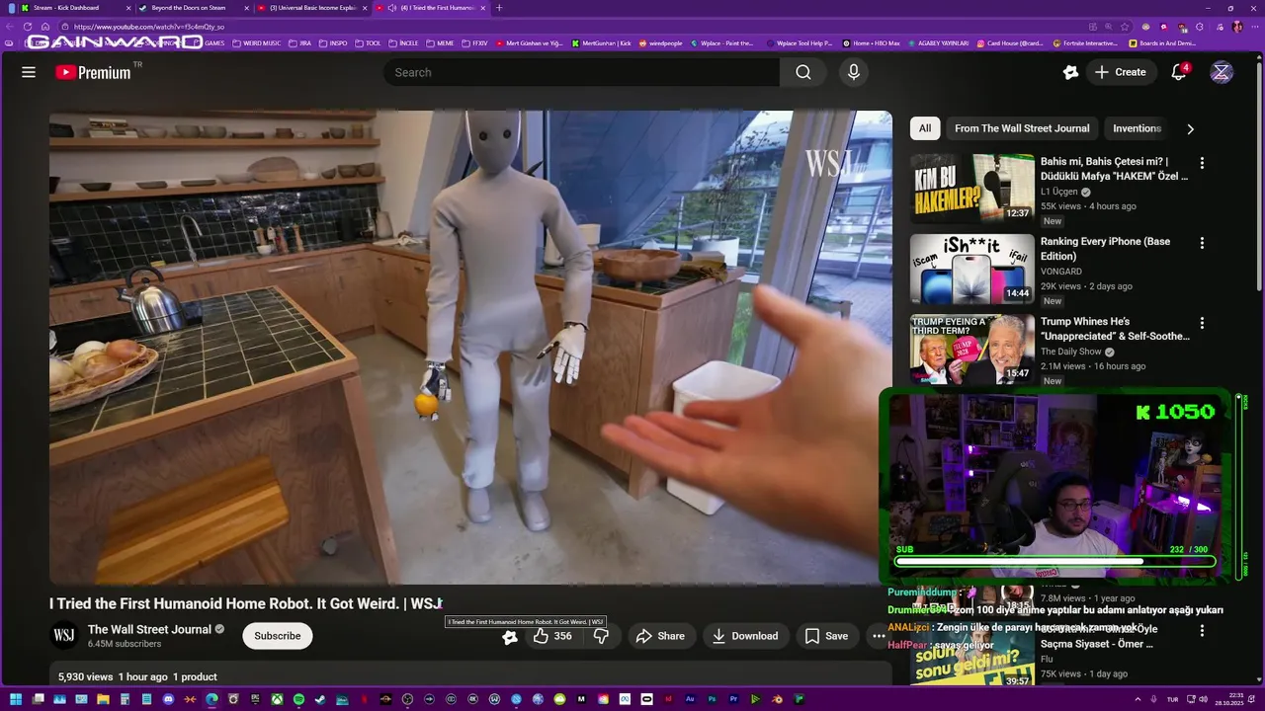The height and width of the screenshot is (711, 1265).
Task: Expand the filter chips with the right chevron
Action: pos(1190,128)
